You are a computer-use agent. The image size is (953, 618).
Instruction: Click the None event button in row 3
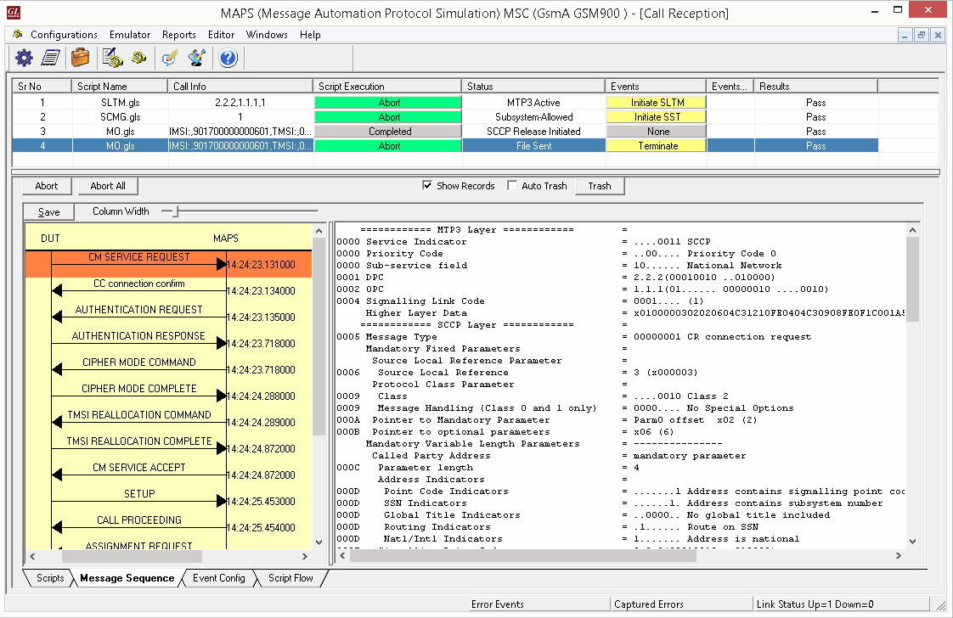tap(657, 132)
